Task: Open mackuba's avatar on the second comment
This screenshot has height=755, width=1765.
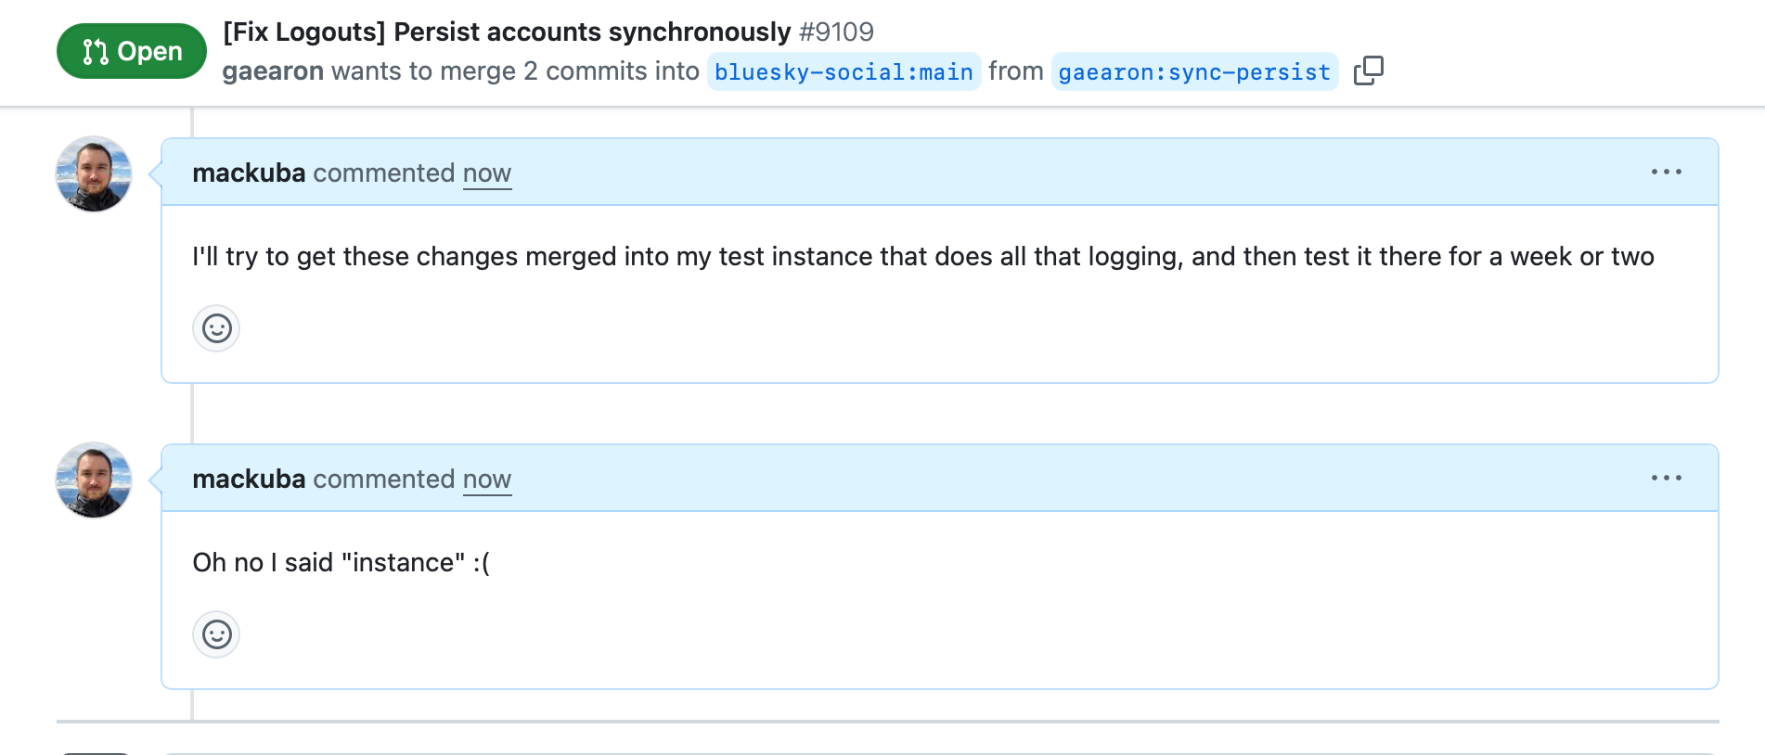Action: (x=94, y=480)
